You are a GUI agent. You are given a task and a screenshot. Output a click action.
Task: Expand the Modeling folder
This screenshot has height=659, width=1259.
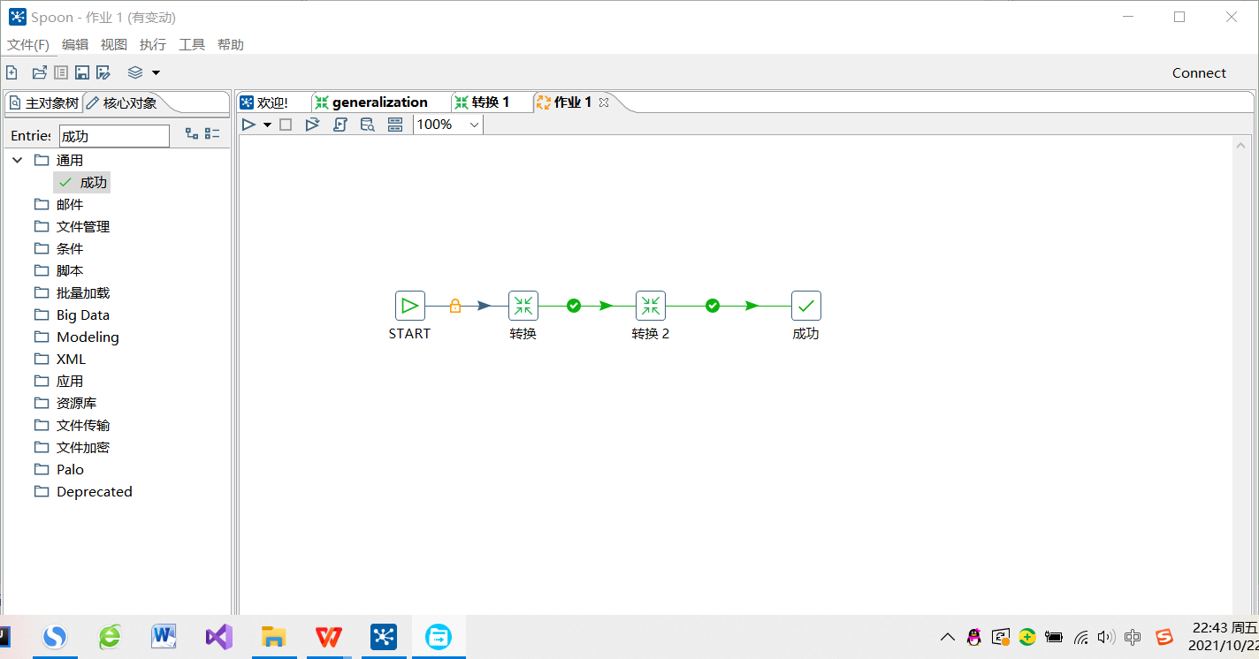click(76, 337)
